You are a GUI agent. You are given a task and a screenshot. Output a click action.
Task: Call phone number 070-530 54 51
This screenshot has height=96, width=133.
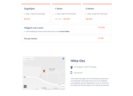click(78, 73)
